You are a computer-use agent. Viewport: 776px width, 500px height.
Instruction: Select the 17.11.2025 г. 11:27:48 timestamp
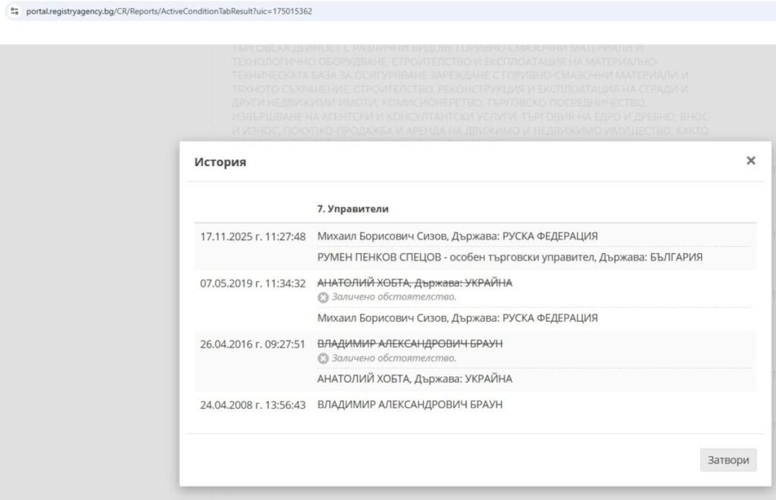(252, 236)
